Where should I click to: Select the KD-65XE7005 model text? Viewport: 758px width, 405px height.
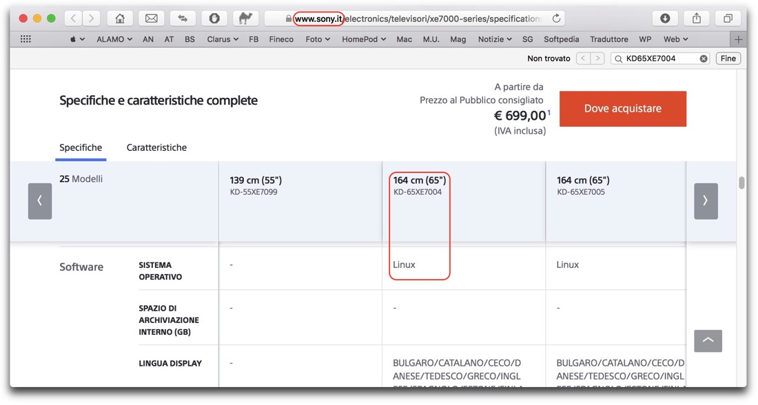coord(581,192)
